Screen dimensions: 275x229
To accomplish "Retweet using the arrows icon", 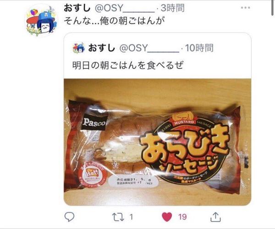I will [118, 217].
